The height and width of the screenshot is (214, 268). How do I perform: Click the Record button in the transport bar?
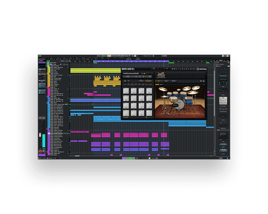point(133,158)
